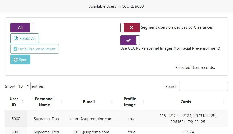
Task: Sort by Personnel Name arrow icon
Action: (x=62, y=102)
